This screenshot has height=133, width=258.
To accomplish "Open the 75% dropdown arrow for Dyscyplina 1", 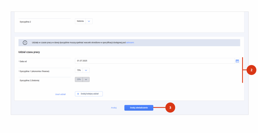I will click(x=86, y=70).
